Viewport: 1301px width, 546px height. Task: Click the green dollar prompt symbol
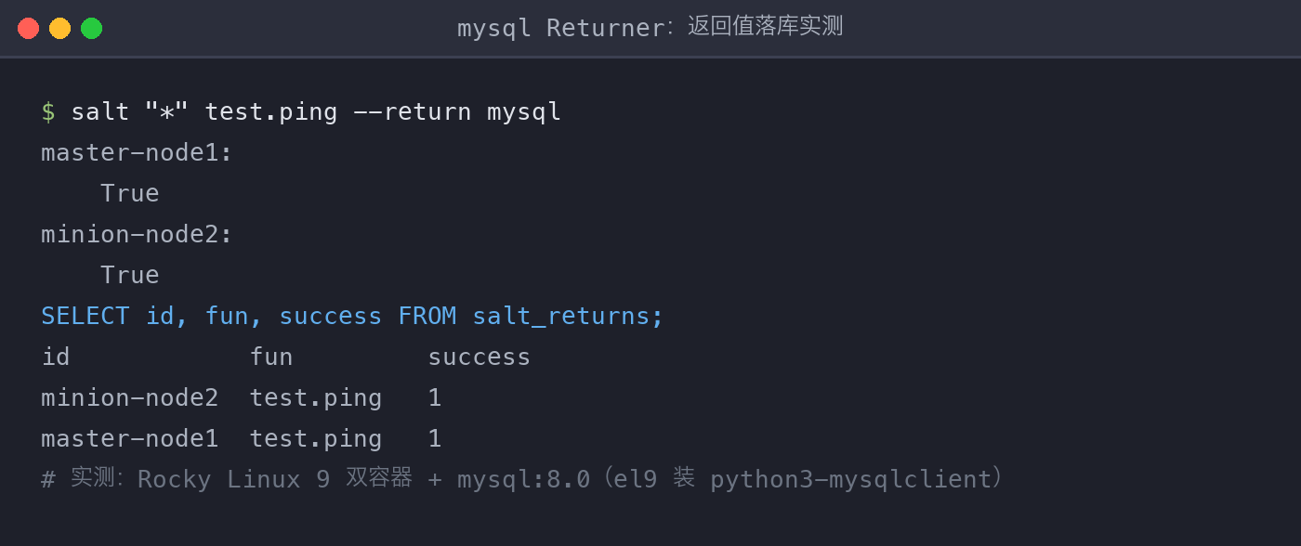[48, 111]
